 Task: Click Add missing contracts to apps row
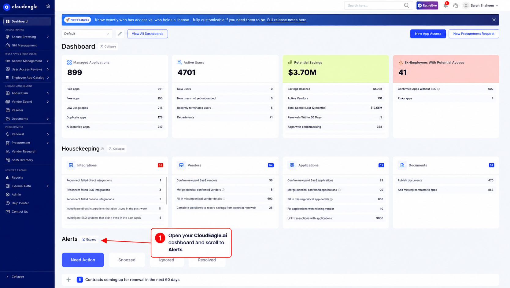click(446, 190)
